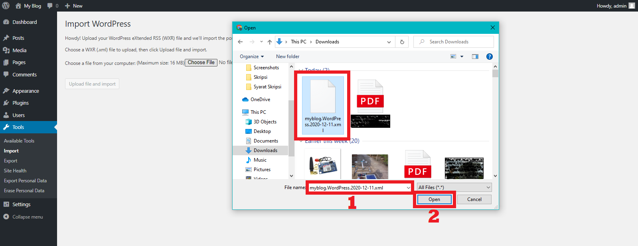Click the WordPress logo icon
The image size is (638, 246).
pyautogui.click(x=6, y=6)
